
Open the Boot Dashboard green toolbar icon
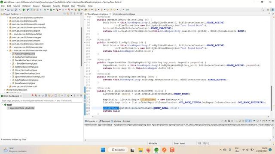pyautogui.click(x=24, y=10)
